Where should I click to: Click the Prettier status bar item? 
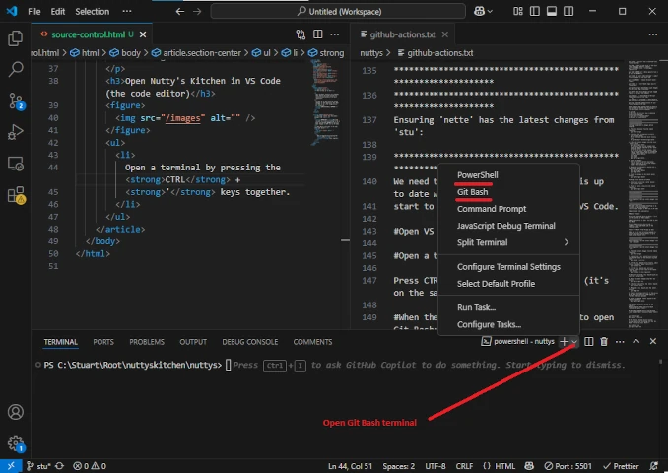point(621,466)
